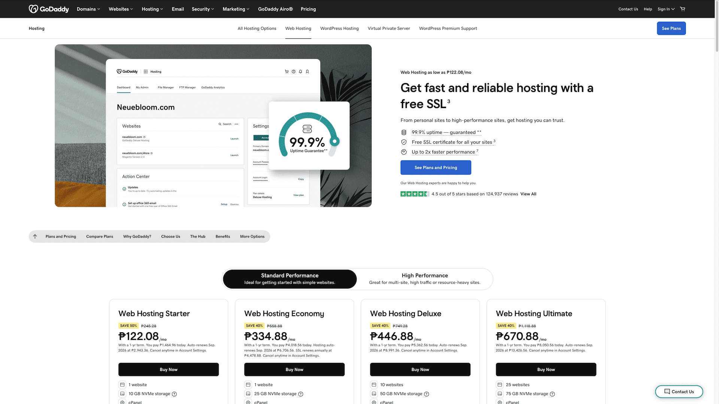719x404 pixels.
Task: Click the Hosting breadcrumb label
Action: [x=37, y=28]
